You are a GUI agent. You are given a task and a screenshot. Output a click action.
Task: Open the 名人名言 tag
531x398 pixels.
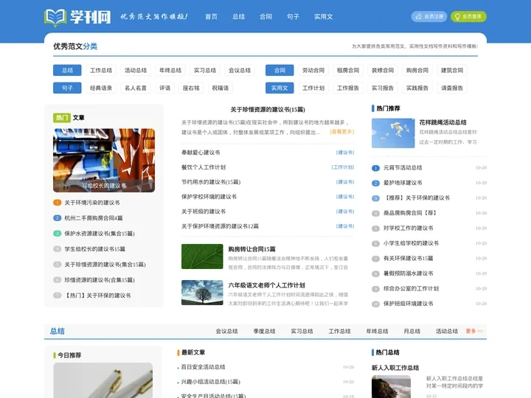pos(136,88)
